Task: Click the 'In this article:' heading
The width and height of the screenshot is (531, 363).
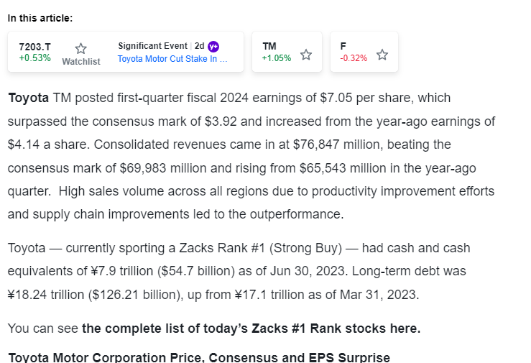Action: click(40, 18)
